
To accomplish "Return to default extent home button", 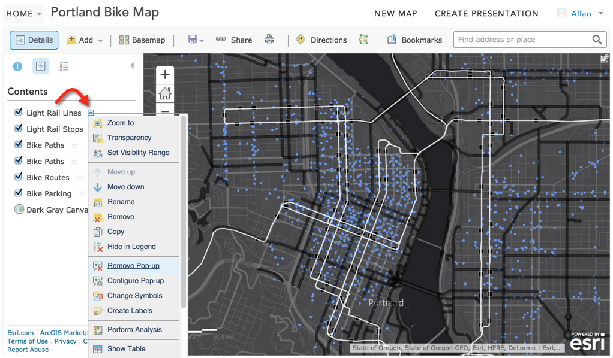I will pos(165,93).
